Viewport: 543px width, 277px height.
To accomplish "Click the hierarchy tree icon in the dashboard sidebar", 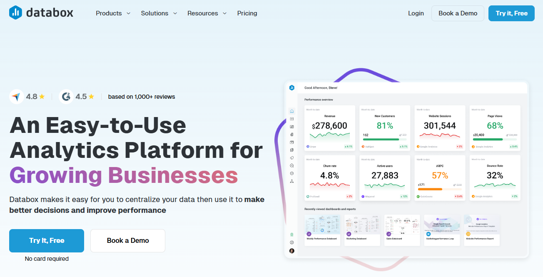I will click(292, 181).
